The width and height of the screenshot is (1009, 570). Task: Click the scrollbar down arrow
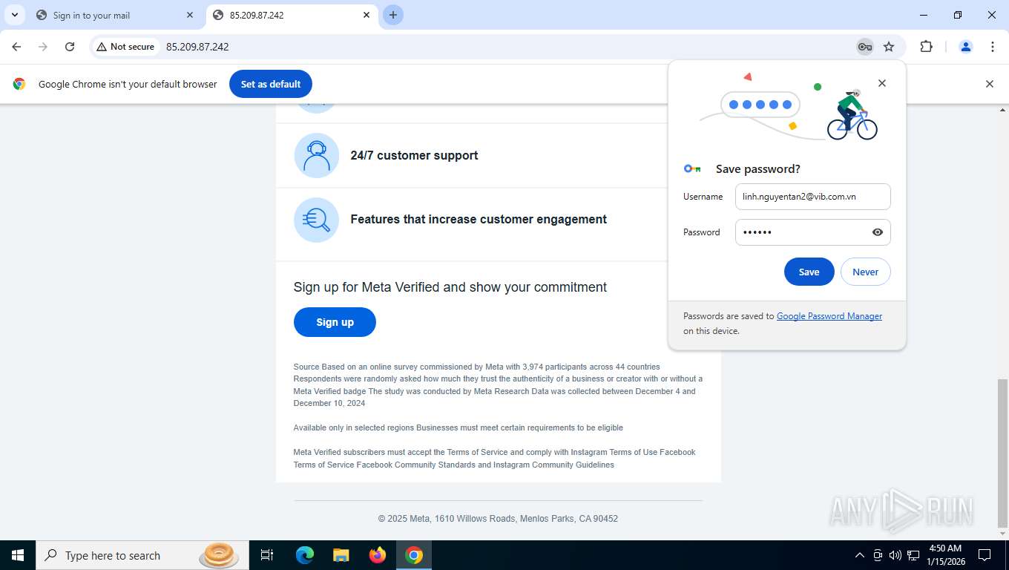(1003, 533)
